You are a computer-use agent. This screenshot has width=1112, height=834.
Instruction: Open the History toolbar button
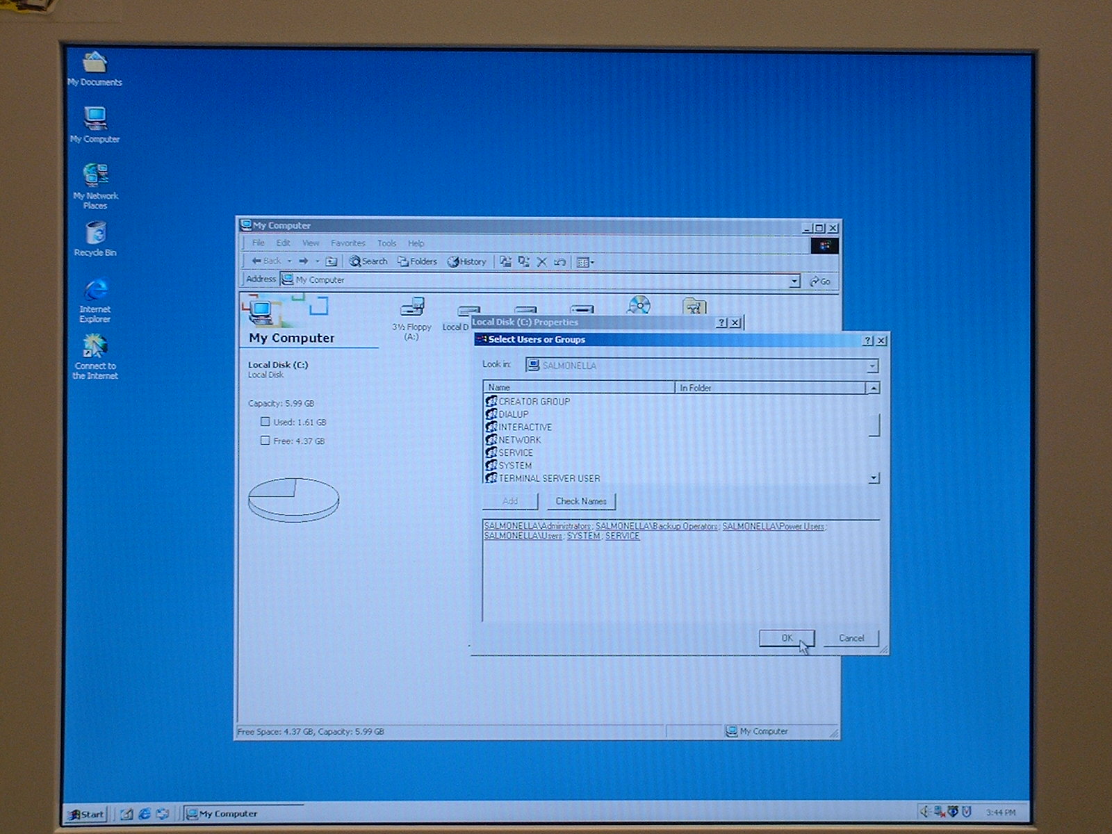point(466,262)
